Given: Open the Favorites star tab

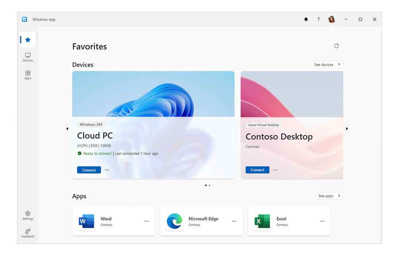Looking at the screenshot, I should click(x=28, y=39).
